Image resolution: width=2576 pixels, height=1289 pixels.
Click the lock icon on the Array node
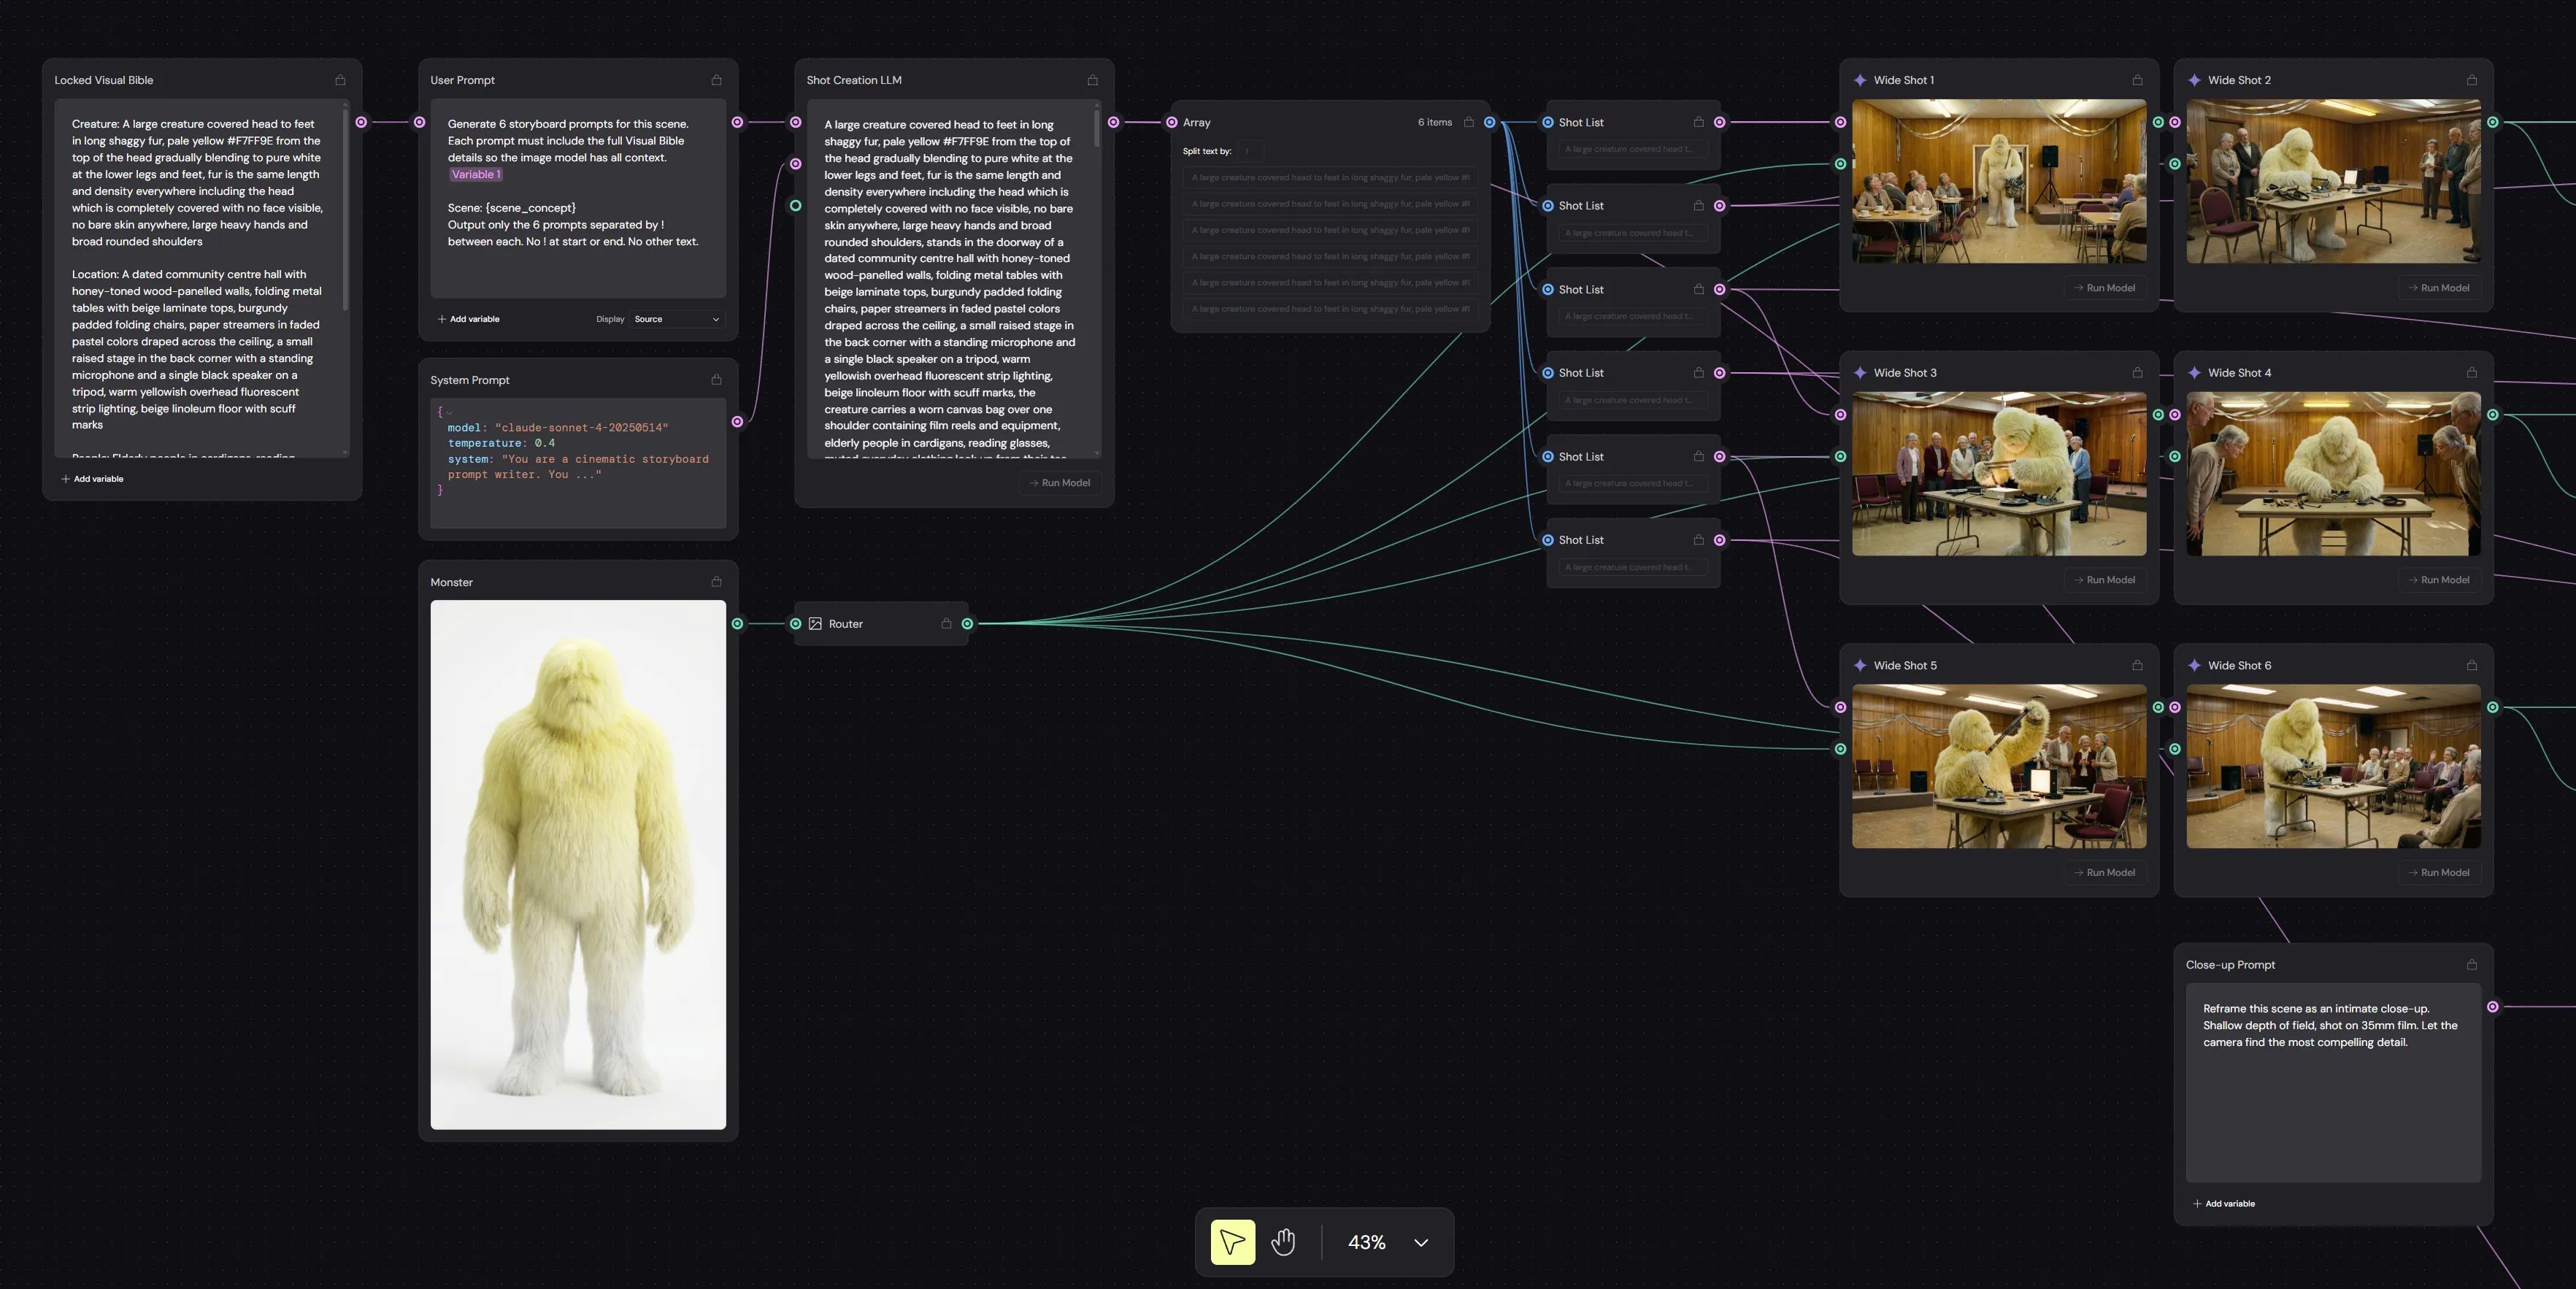point(1469,122)
